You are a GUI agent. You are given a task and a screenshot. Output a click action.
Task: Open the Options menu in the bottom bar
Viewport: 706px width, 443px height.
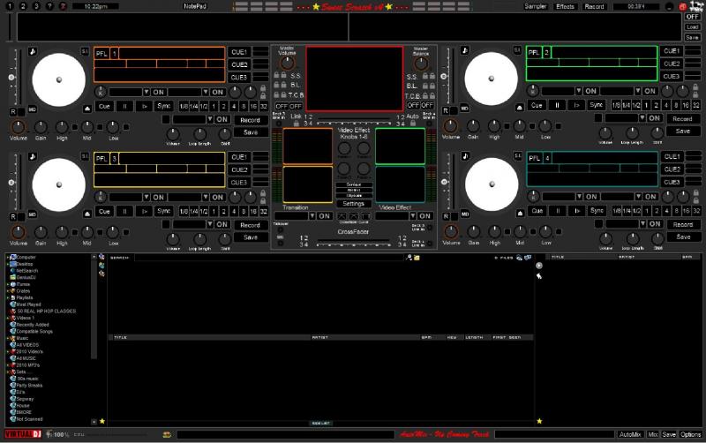coord(690,434)
